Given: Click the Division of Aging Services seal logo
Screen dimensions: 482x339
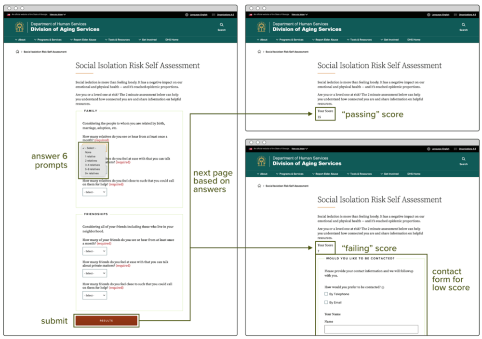Looking at the screenshot, I should [x=19, y=27].
